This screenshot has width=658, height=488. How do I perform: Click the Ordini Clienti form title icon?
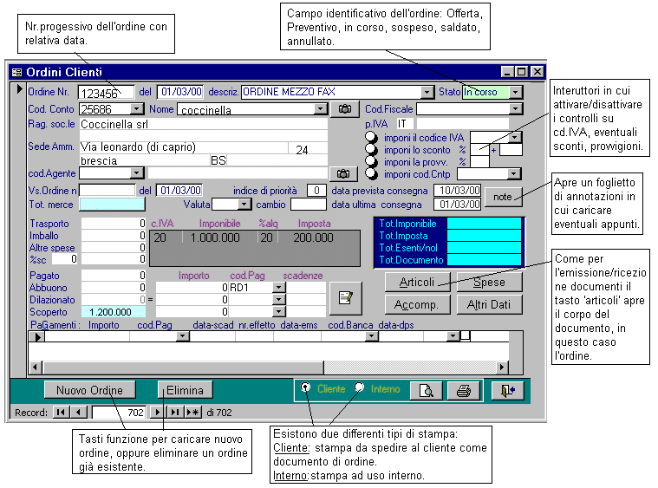point(16,72)
